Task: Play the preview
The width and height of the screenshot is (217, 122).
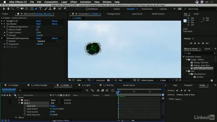Action: click(199, 43)
